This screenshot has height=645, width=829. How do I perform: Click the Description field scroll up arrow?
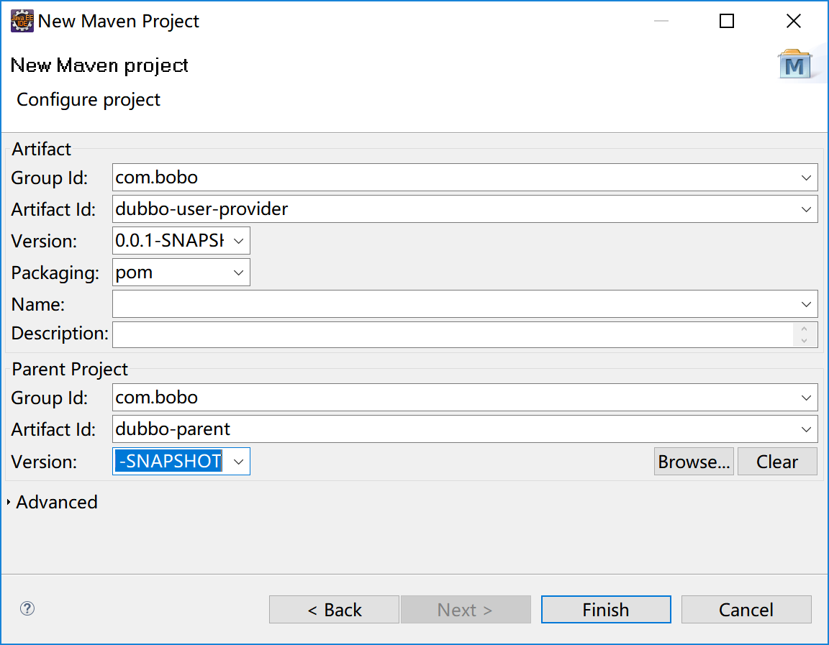[804, 329]
